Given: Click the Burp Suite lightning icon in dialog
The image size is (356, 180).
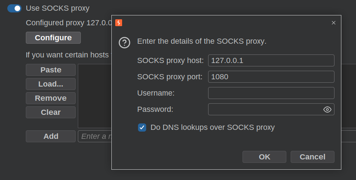Looking at the screenshot, I should 119,23.
